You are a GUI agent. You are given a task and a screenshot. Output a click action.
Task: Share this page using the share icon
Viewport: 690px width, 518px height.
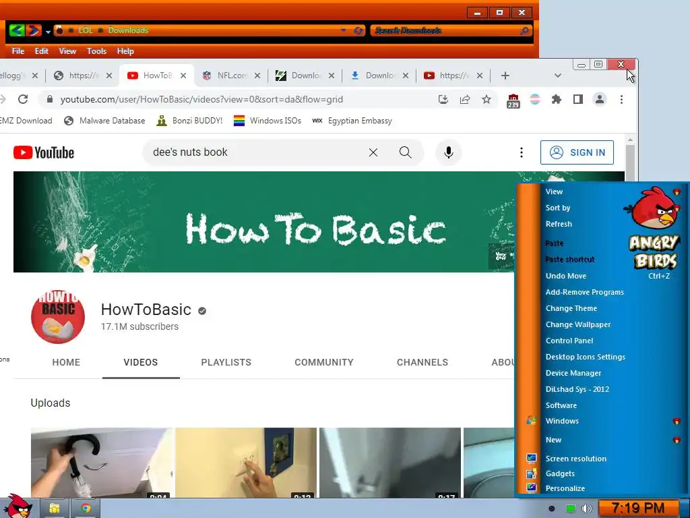tap(465, 100)
